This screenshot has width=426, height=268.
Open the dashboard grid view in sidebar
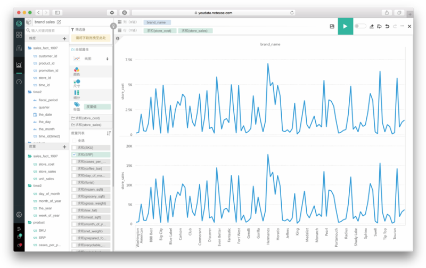[19, 35]
